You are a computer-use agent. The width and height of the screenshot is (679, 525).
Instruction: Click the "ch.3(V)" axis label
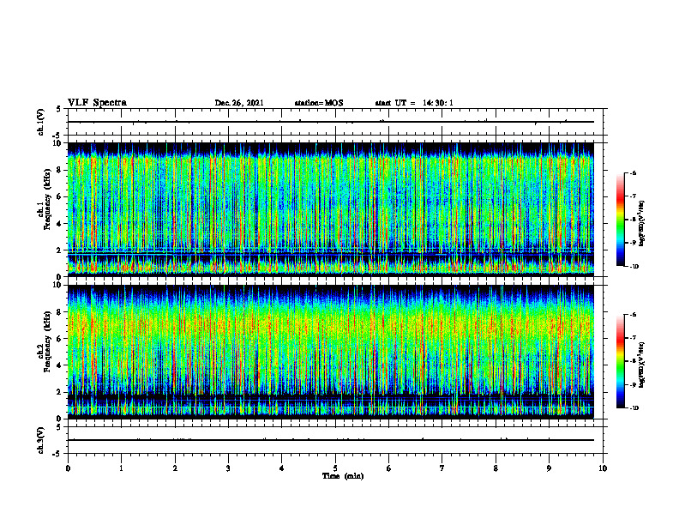click(x=40, y=440)
